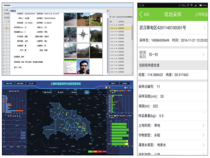Click the orange sampling marker in the northwest of the map
Image resolution: width=210 pixels, height=158 pixels.
coord(52,111)
